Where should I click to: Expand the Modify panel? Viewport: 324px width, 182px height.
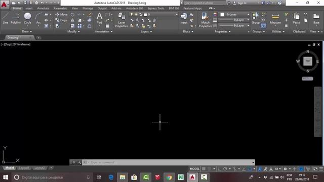(x=73, y=31)
